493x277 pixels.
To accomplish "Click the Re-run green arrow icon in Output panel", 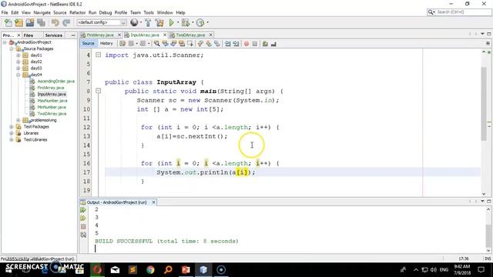I will pos(83,210).
